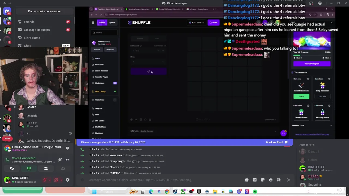Click Find or start a conversation
The height and width of the screenshot is (196, 349).
[45, 11]
